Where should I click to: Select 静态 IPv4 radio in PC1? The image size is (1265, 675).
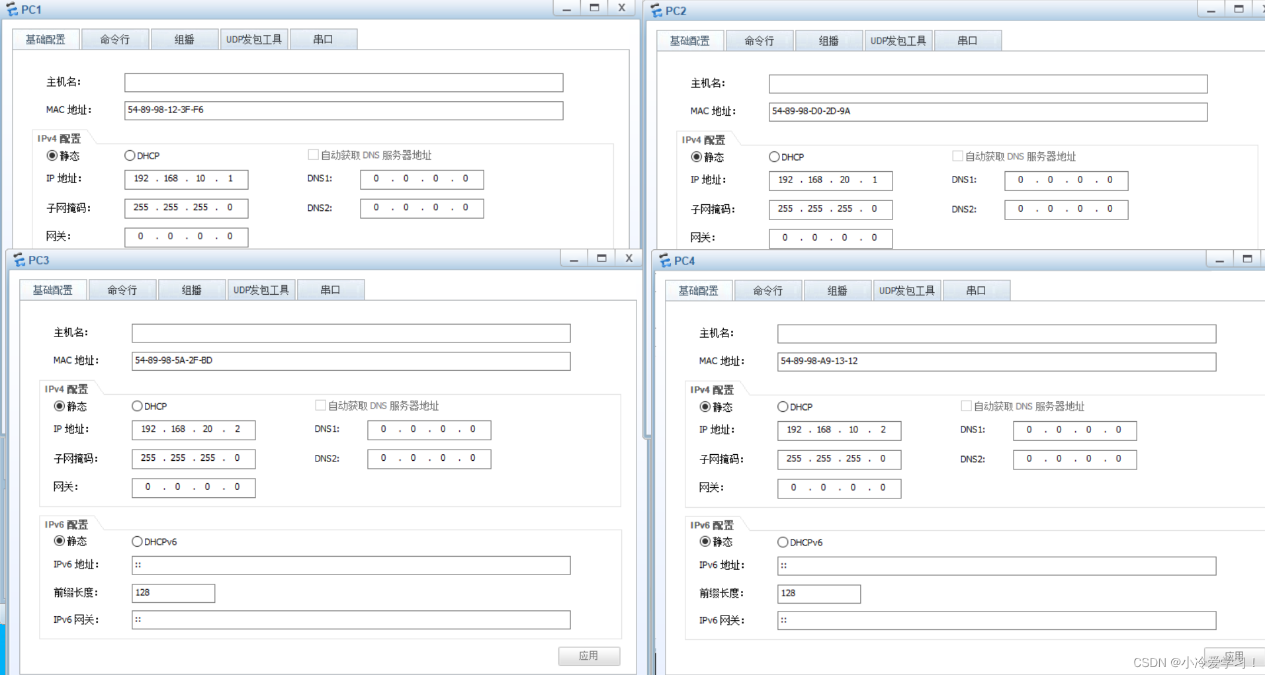pos(52,155)
